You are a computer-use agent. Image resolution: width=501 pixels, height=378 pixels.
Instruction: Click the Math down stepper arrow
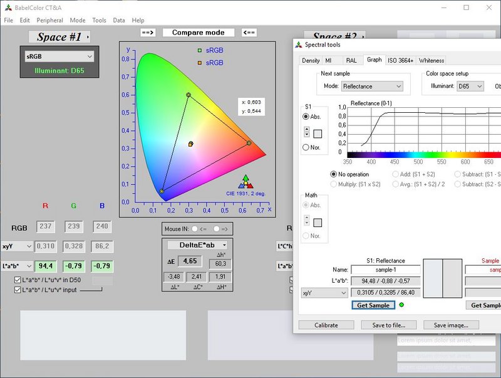click(307, 223)
